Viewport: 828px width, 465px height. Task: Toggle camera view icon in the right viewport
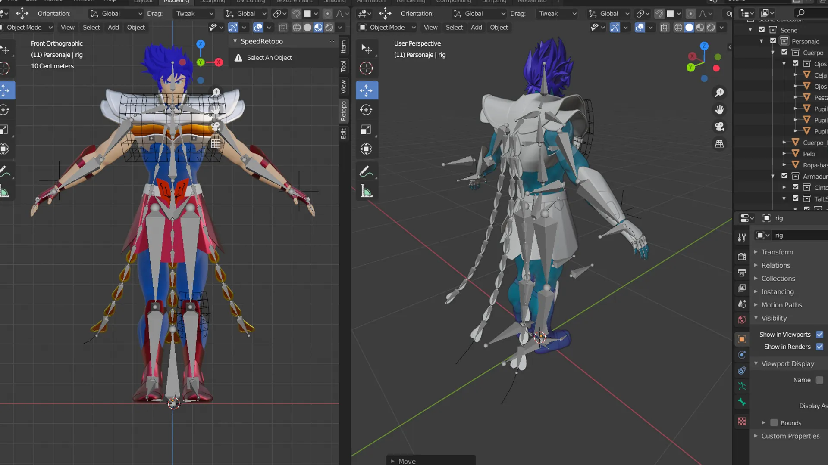pyautogui.click(x=719, y=127)
